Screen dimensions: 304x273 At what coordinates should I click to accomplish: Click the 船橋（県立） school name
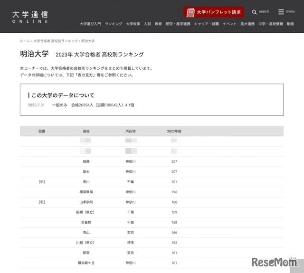pos(85,212)
